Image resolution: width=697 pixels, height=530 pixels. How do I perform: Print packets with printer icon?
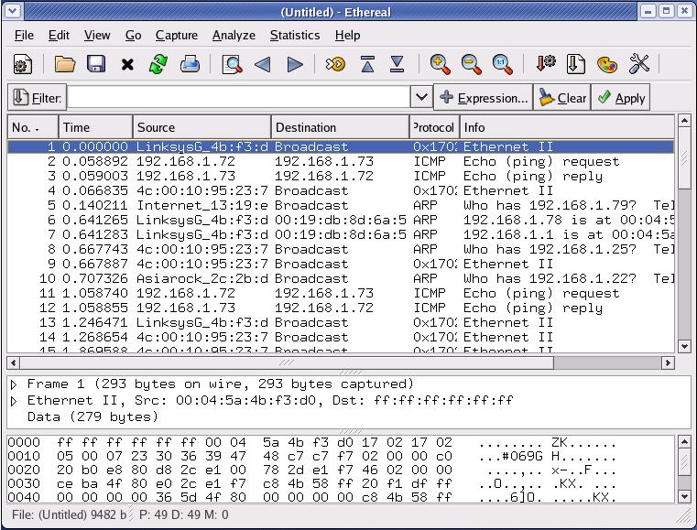(x=190, y=64)
